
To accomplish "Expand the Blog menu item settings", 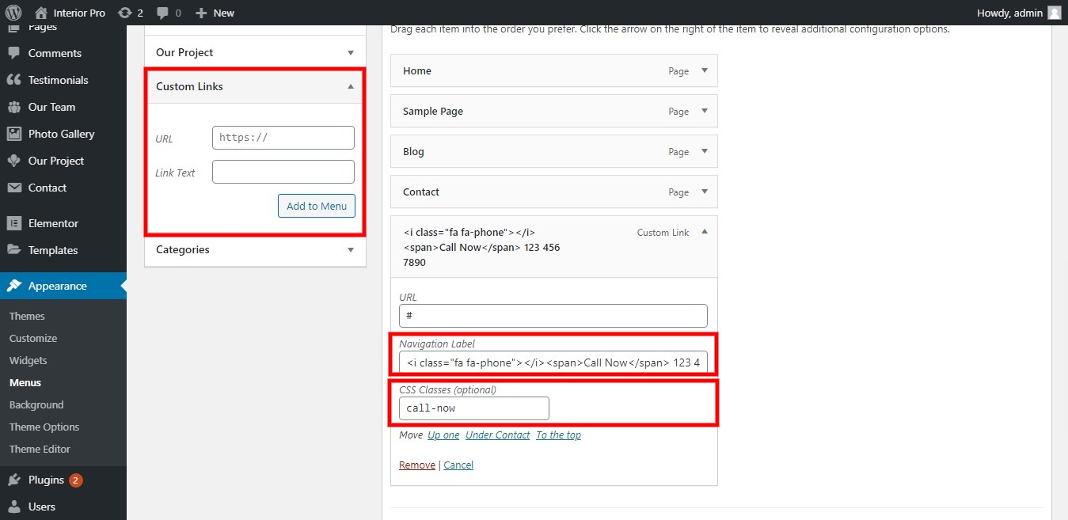I will click(x=704, y=151).
